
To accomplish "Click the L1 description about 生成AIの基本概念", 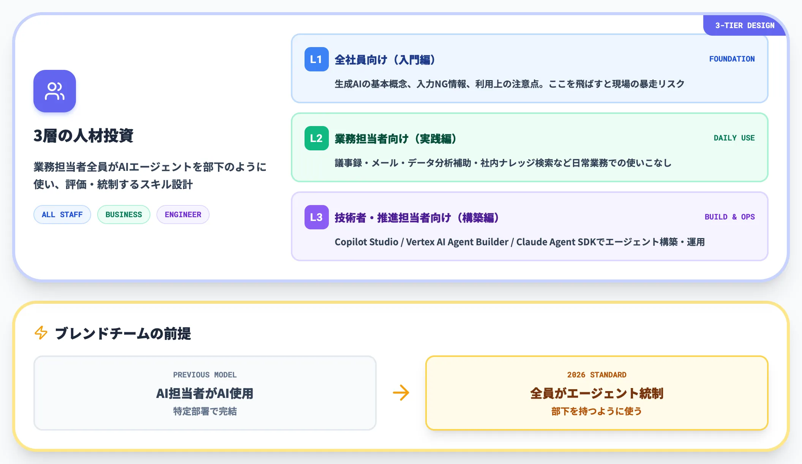I will [x=510, y=84].
